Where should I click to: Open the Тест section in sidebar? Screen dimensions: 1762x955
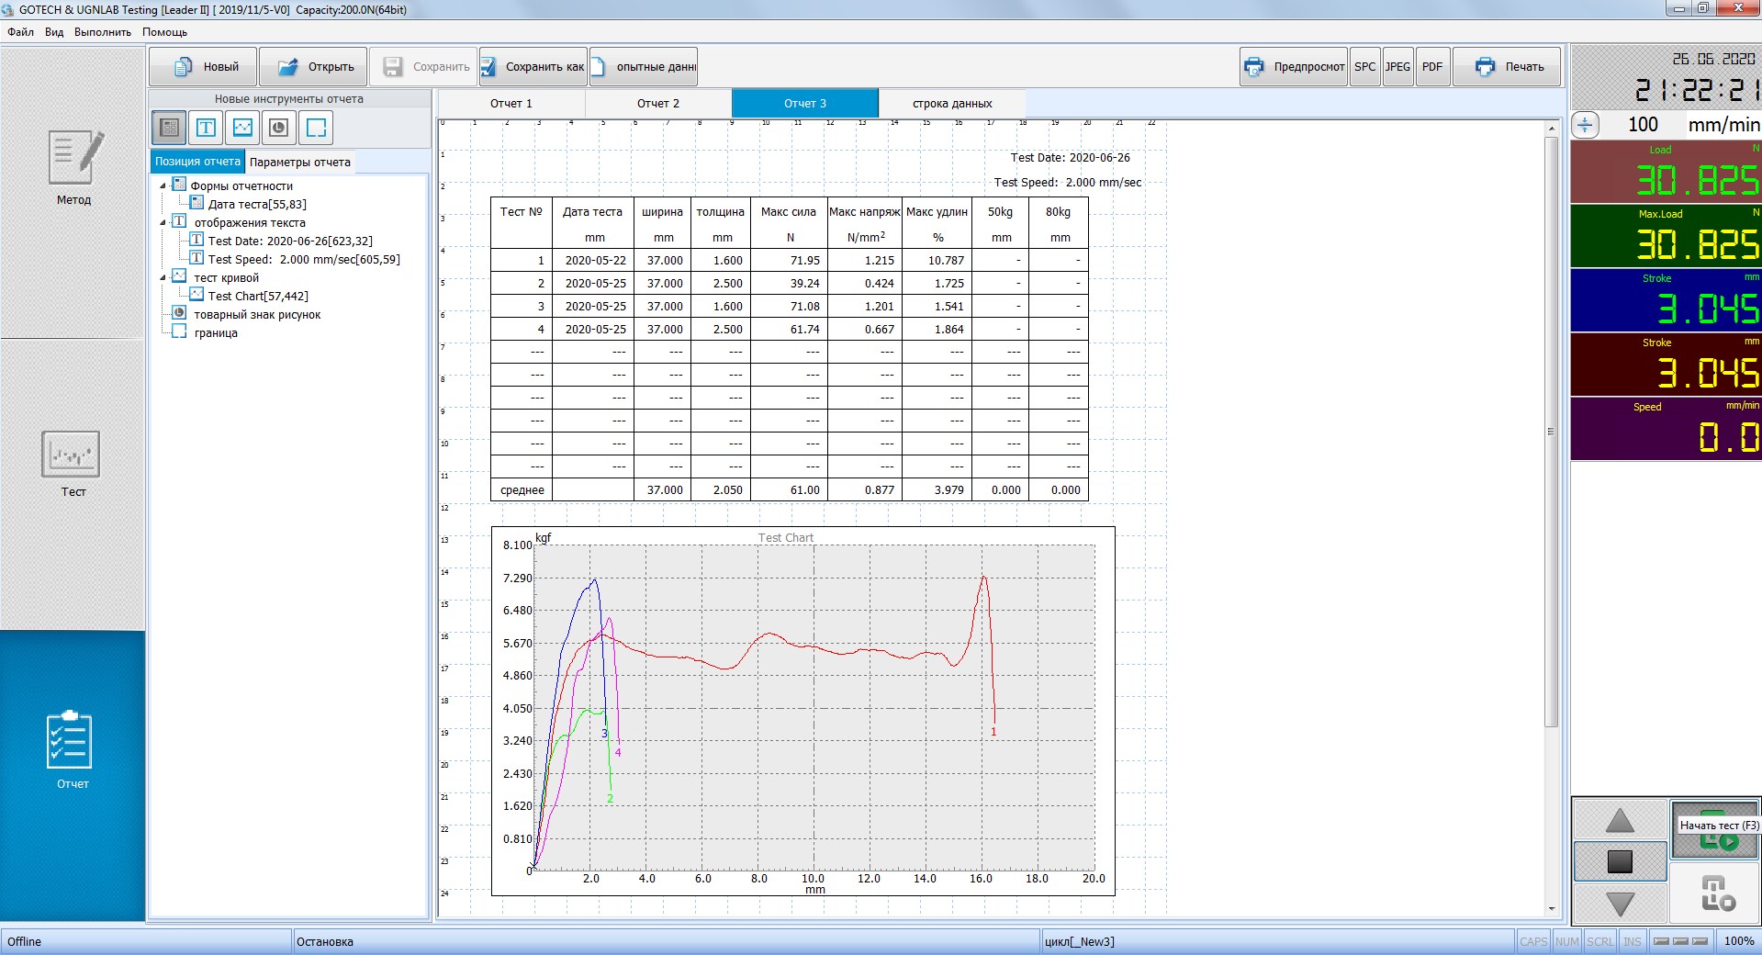point(73,485)
